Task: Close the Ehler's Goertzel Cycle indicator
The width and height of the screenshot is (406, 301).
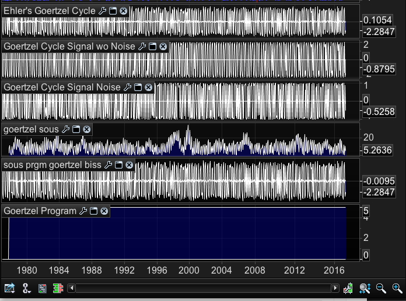Action: [x=124, y=11]
